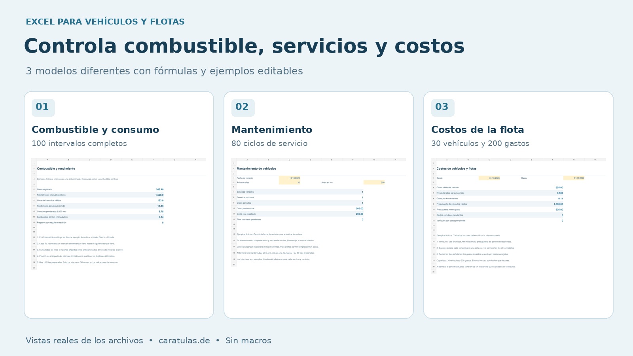
Task: Select the Gasto registrado value 206.40
Action: [x=159, y=189]
